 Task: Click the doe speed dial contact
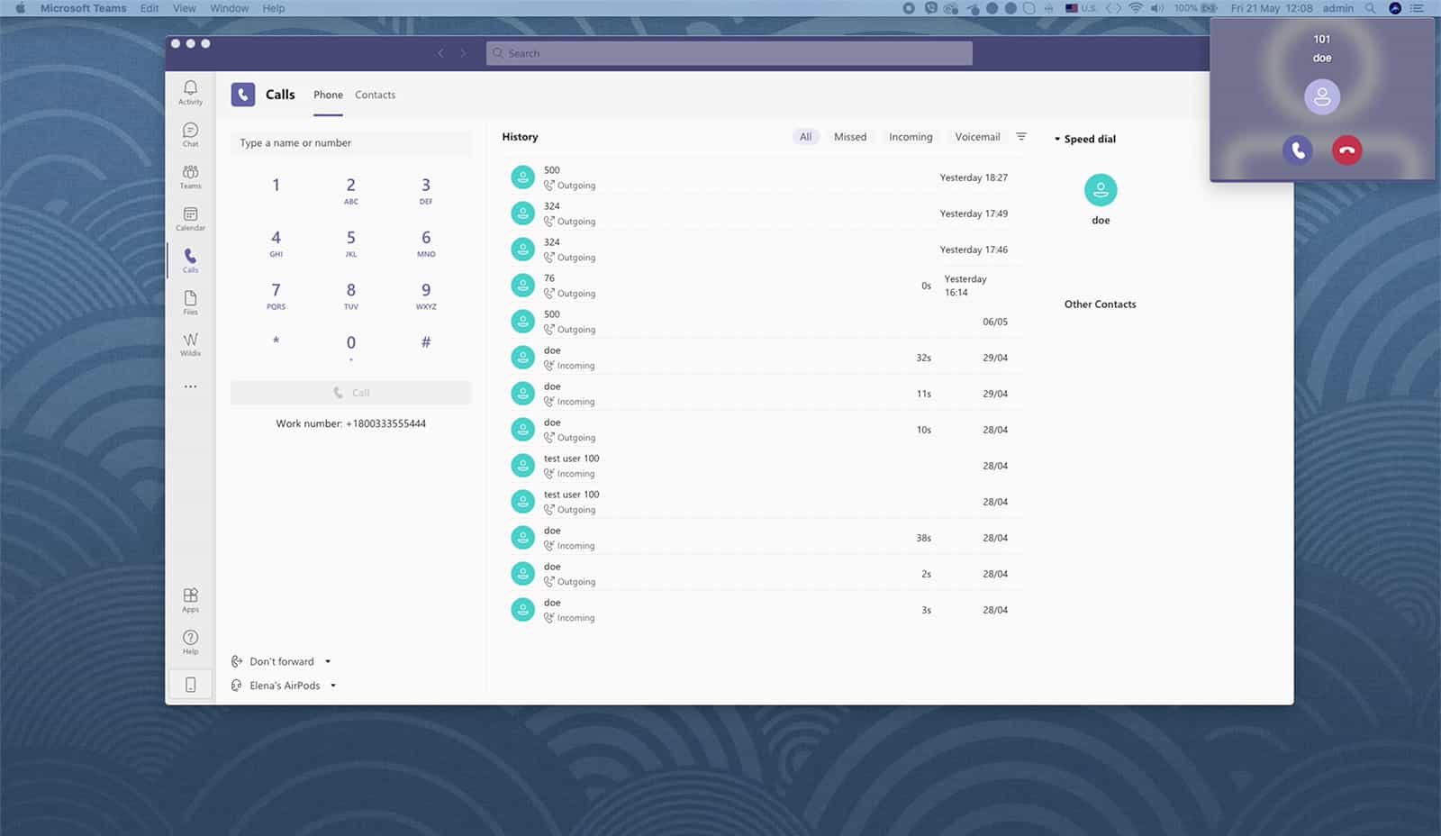[x=1100, y=191]
